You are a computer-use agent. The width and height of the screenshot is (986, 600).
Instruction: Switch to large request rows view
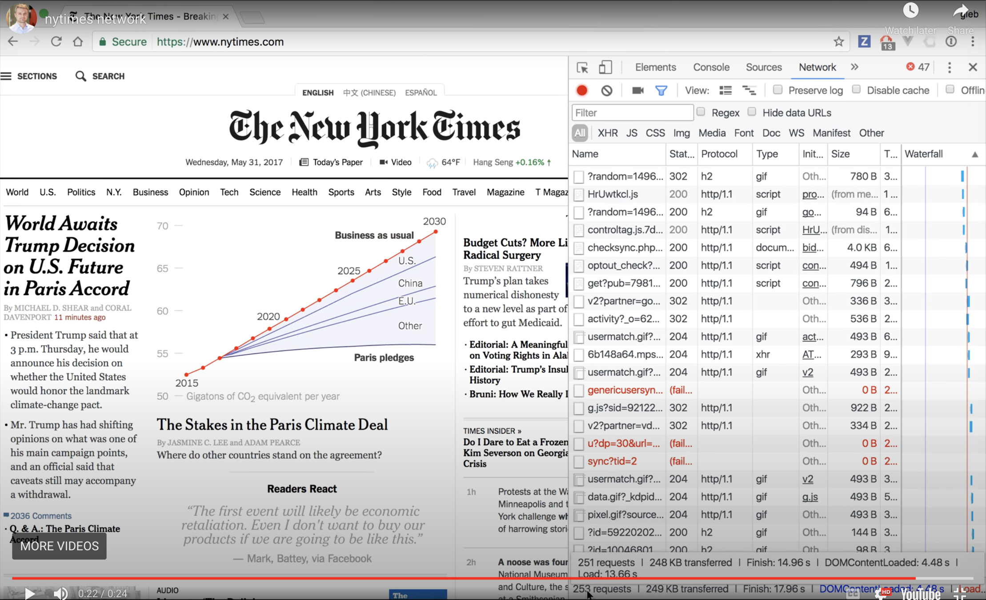725,90
